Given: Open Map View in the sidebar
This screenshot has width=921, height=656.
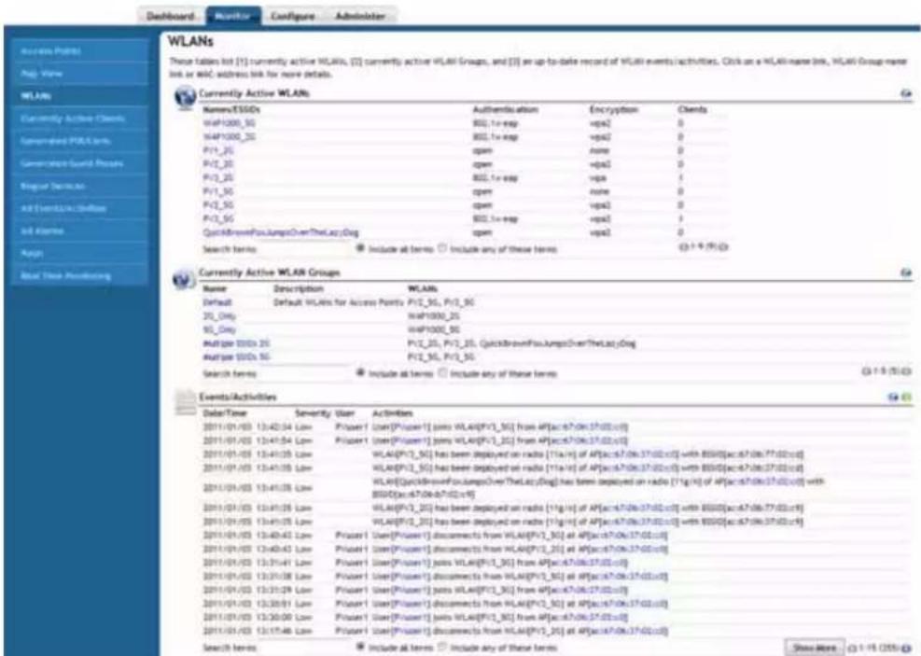Looking at the screenshot, I should (x=80, y=74).
